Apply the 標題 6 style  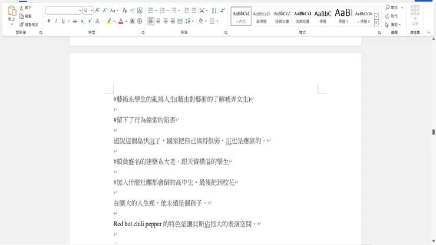[x=364, y=16]
